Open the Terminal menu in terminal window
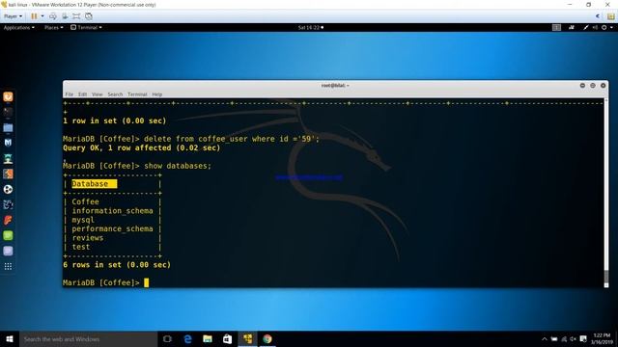The image size is (618, 347). point(137,94)
